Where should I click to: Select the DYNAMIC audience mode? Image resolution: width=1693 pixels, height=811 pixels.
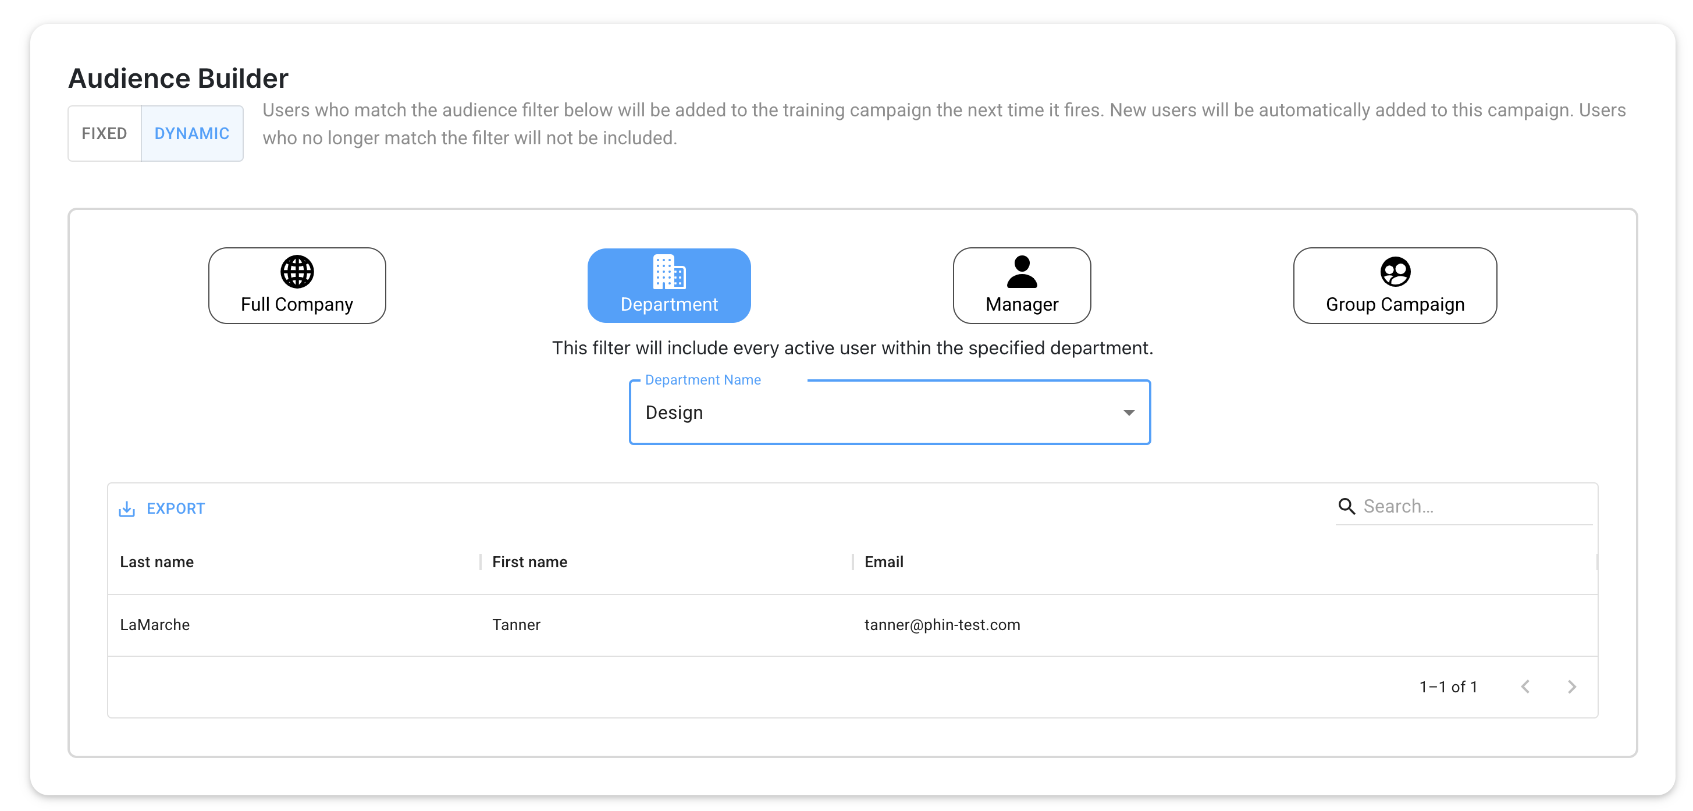(x=192, y=133)
